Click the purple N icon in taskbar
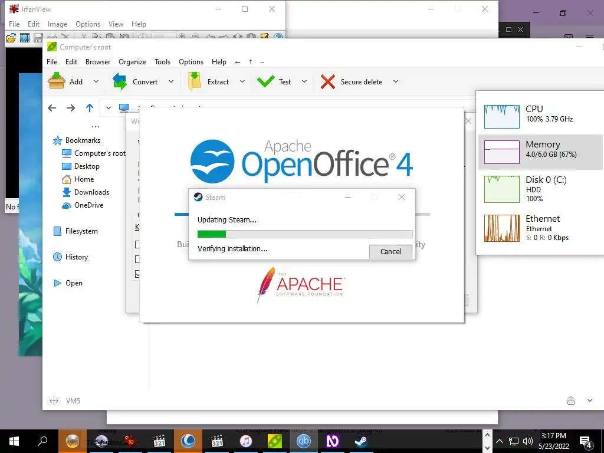The image size is (604, 453). click(332, 441)
